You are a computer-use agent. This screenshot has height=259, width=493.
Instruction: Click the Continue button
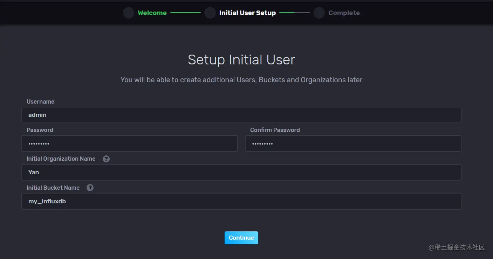[241, 238]
